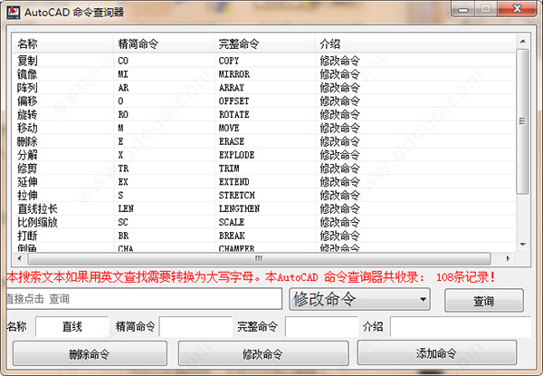
Task: Click the 添加命令 button
Action: (437, 352)
